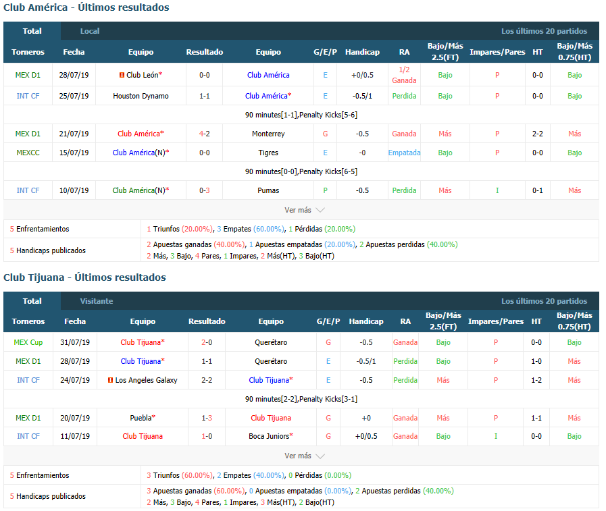Click the '+0' handicap in the Puebla row

pyautogui.click(x=366, y=418)
